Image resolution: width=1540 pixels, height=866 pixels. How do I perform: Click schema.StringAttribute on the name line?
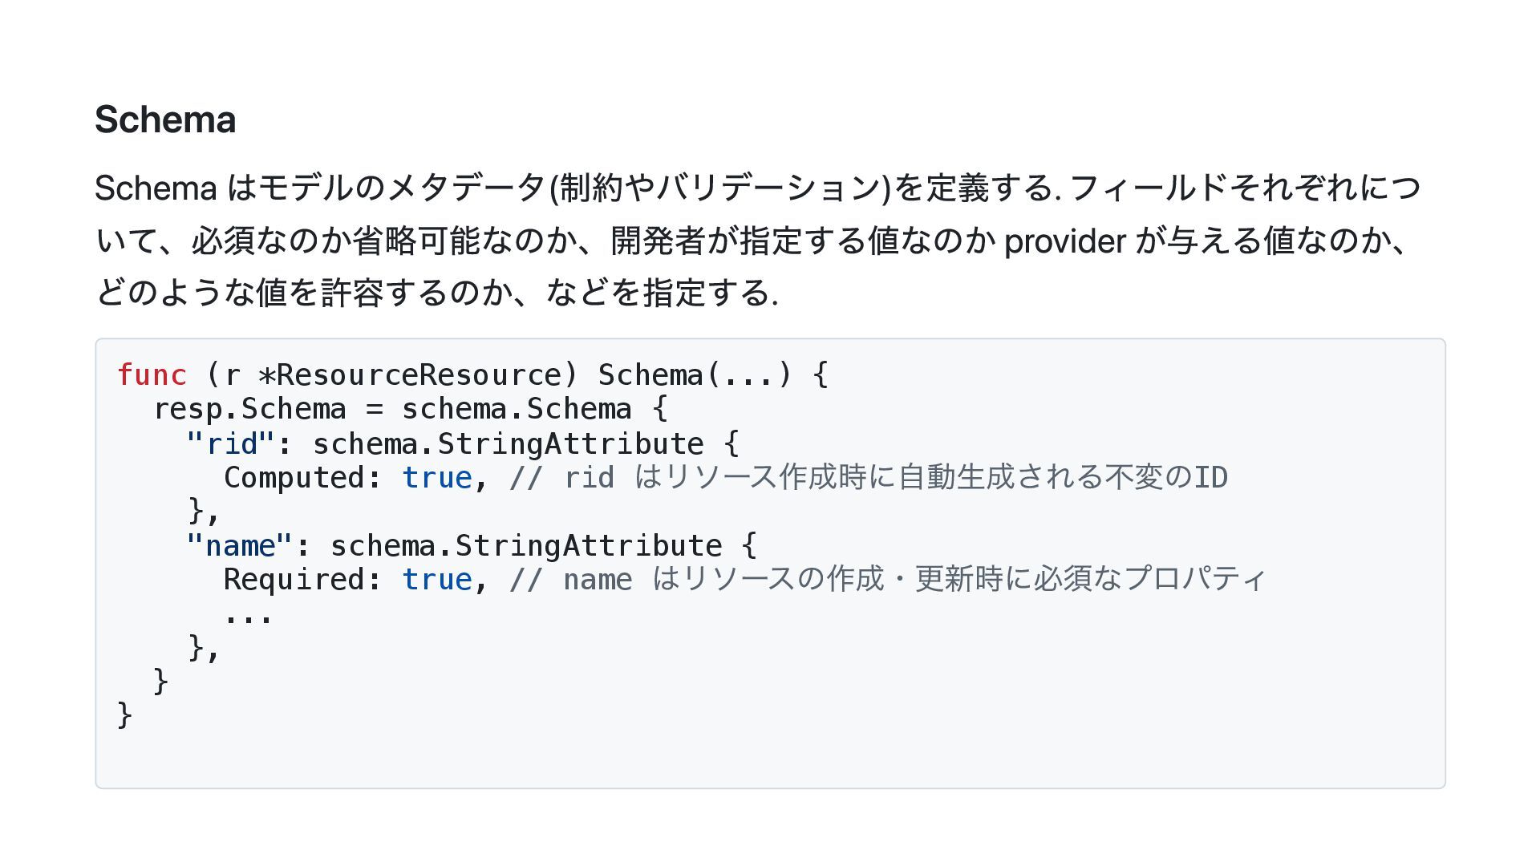click(525, 546)
